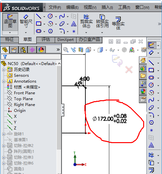The image size is (162, 174).
Task: Open the 窗口(W) Window menu
Action: tap(142, 7)
